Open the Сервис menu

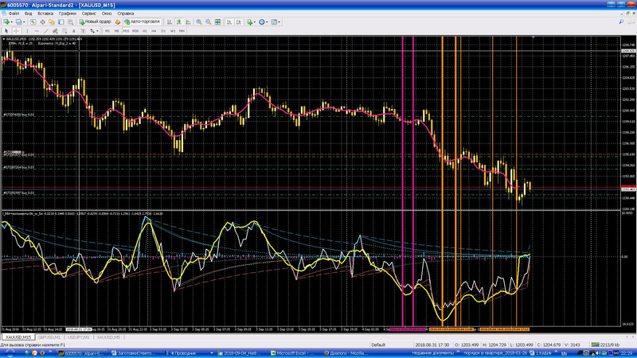[x=89, y=14]
